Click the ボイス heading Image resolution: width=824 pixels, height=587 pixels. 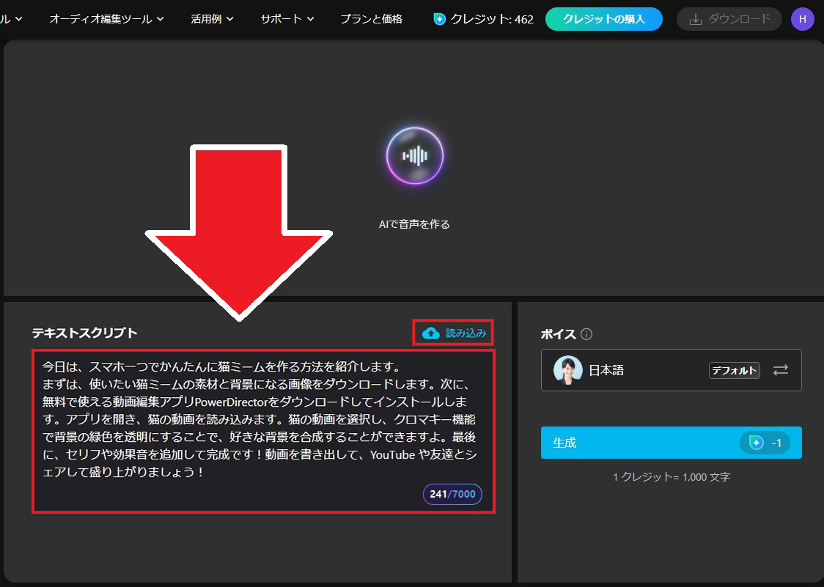coord(558,334)
